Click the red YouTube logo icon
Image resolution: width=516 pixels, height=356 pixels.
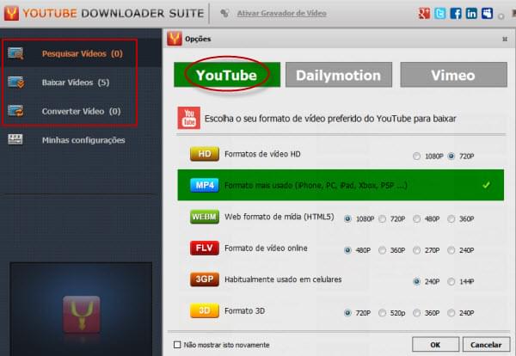pos(189,118)
